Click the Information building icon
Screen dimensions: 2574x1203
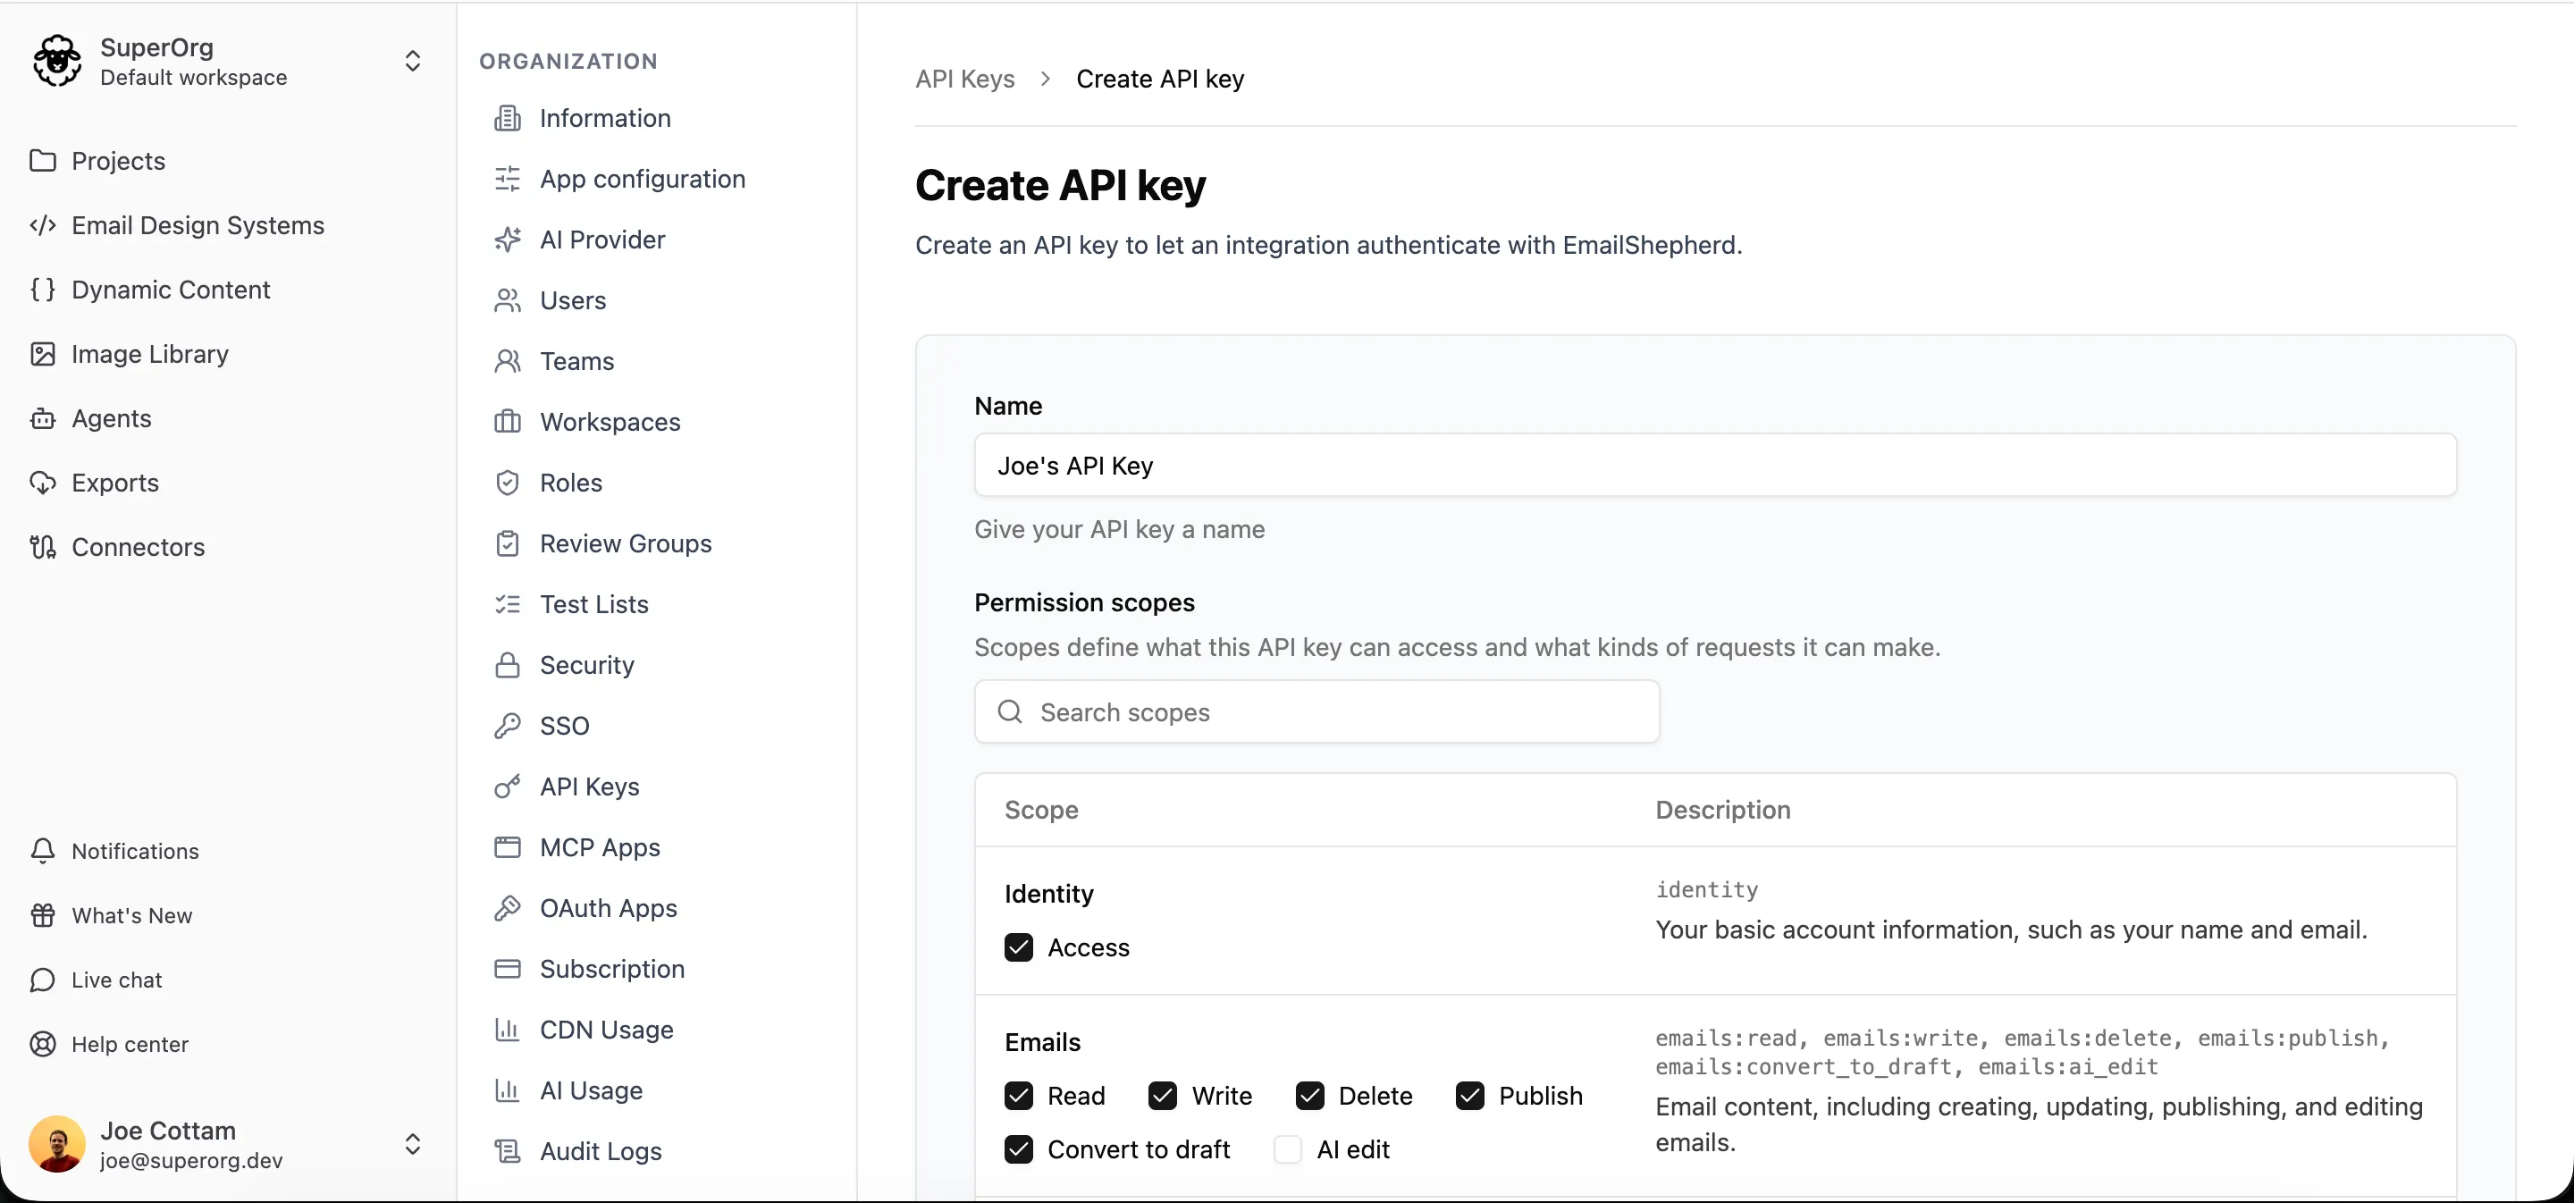508,119
